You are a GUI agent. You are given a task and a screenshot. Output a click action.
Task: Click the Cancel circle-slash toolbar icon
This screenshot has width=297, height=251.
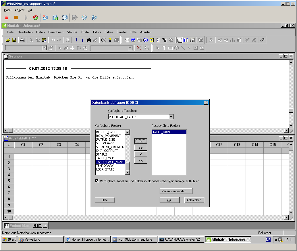(x=104, y=40)
